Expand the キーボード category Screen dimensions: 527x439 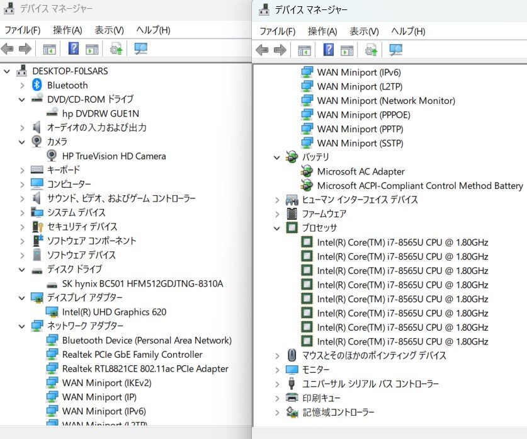click(22, 171)
